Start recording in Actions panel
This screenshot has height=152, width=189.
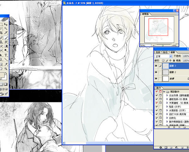[174, 127]
